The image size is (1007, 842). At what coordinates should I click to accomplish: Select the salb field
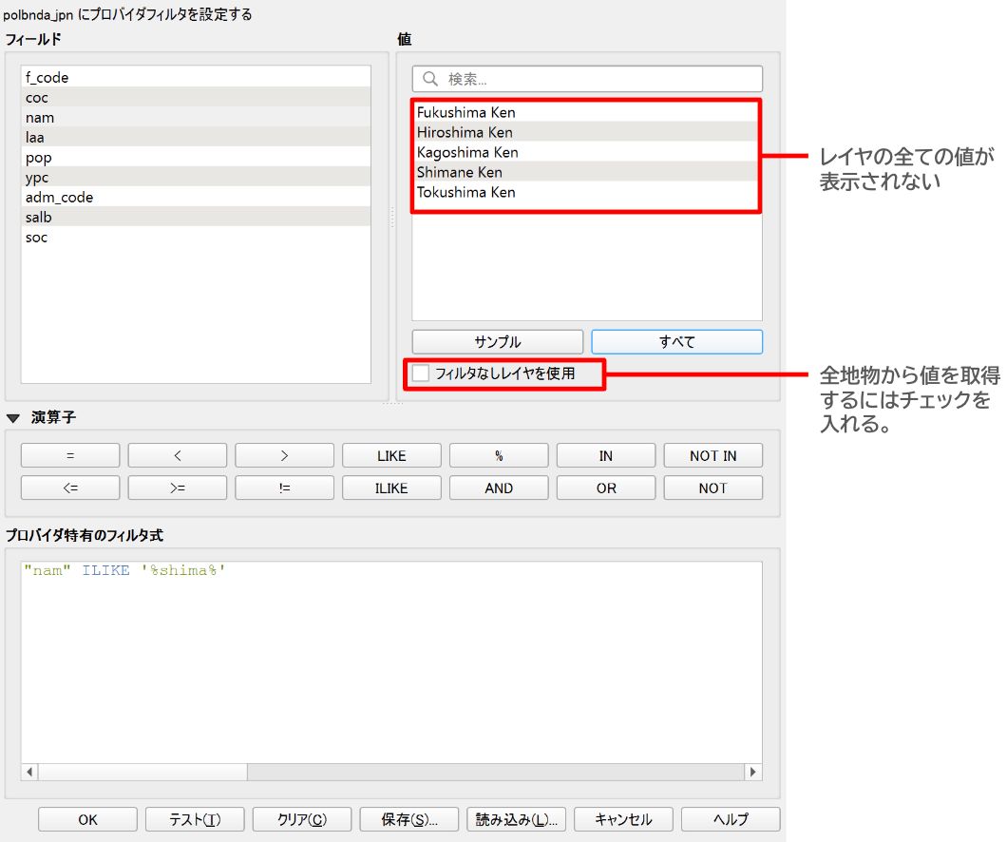[196, 217]
